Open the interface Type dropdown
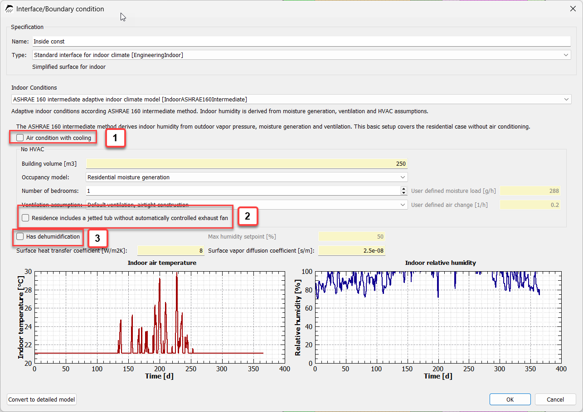The image size is (583, 412). click(x=301, y=55)
